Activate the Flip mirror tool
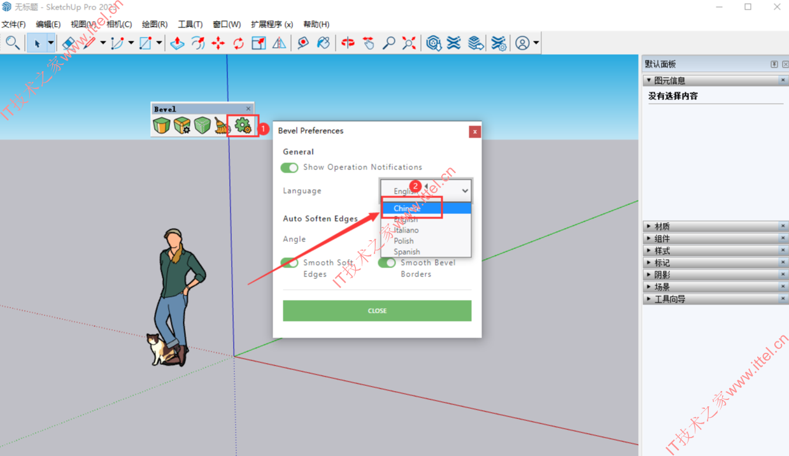The height and width of the screenshot is (456, 789). [x=279, y=43]
